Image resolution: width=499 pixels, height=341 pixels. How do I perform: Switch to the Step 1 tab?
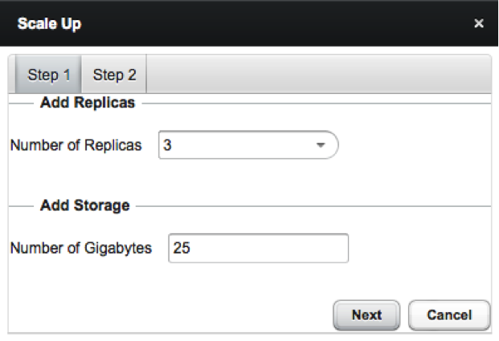pos(49,75)
